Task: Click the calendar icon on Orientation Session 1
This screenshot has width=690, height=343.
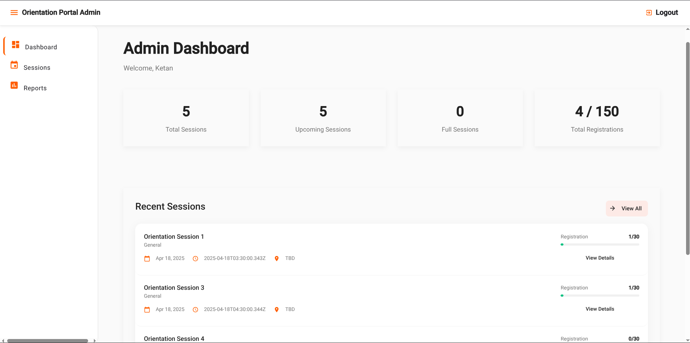Action: coord(147,258)
